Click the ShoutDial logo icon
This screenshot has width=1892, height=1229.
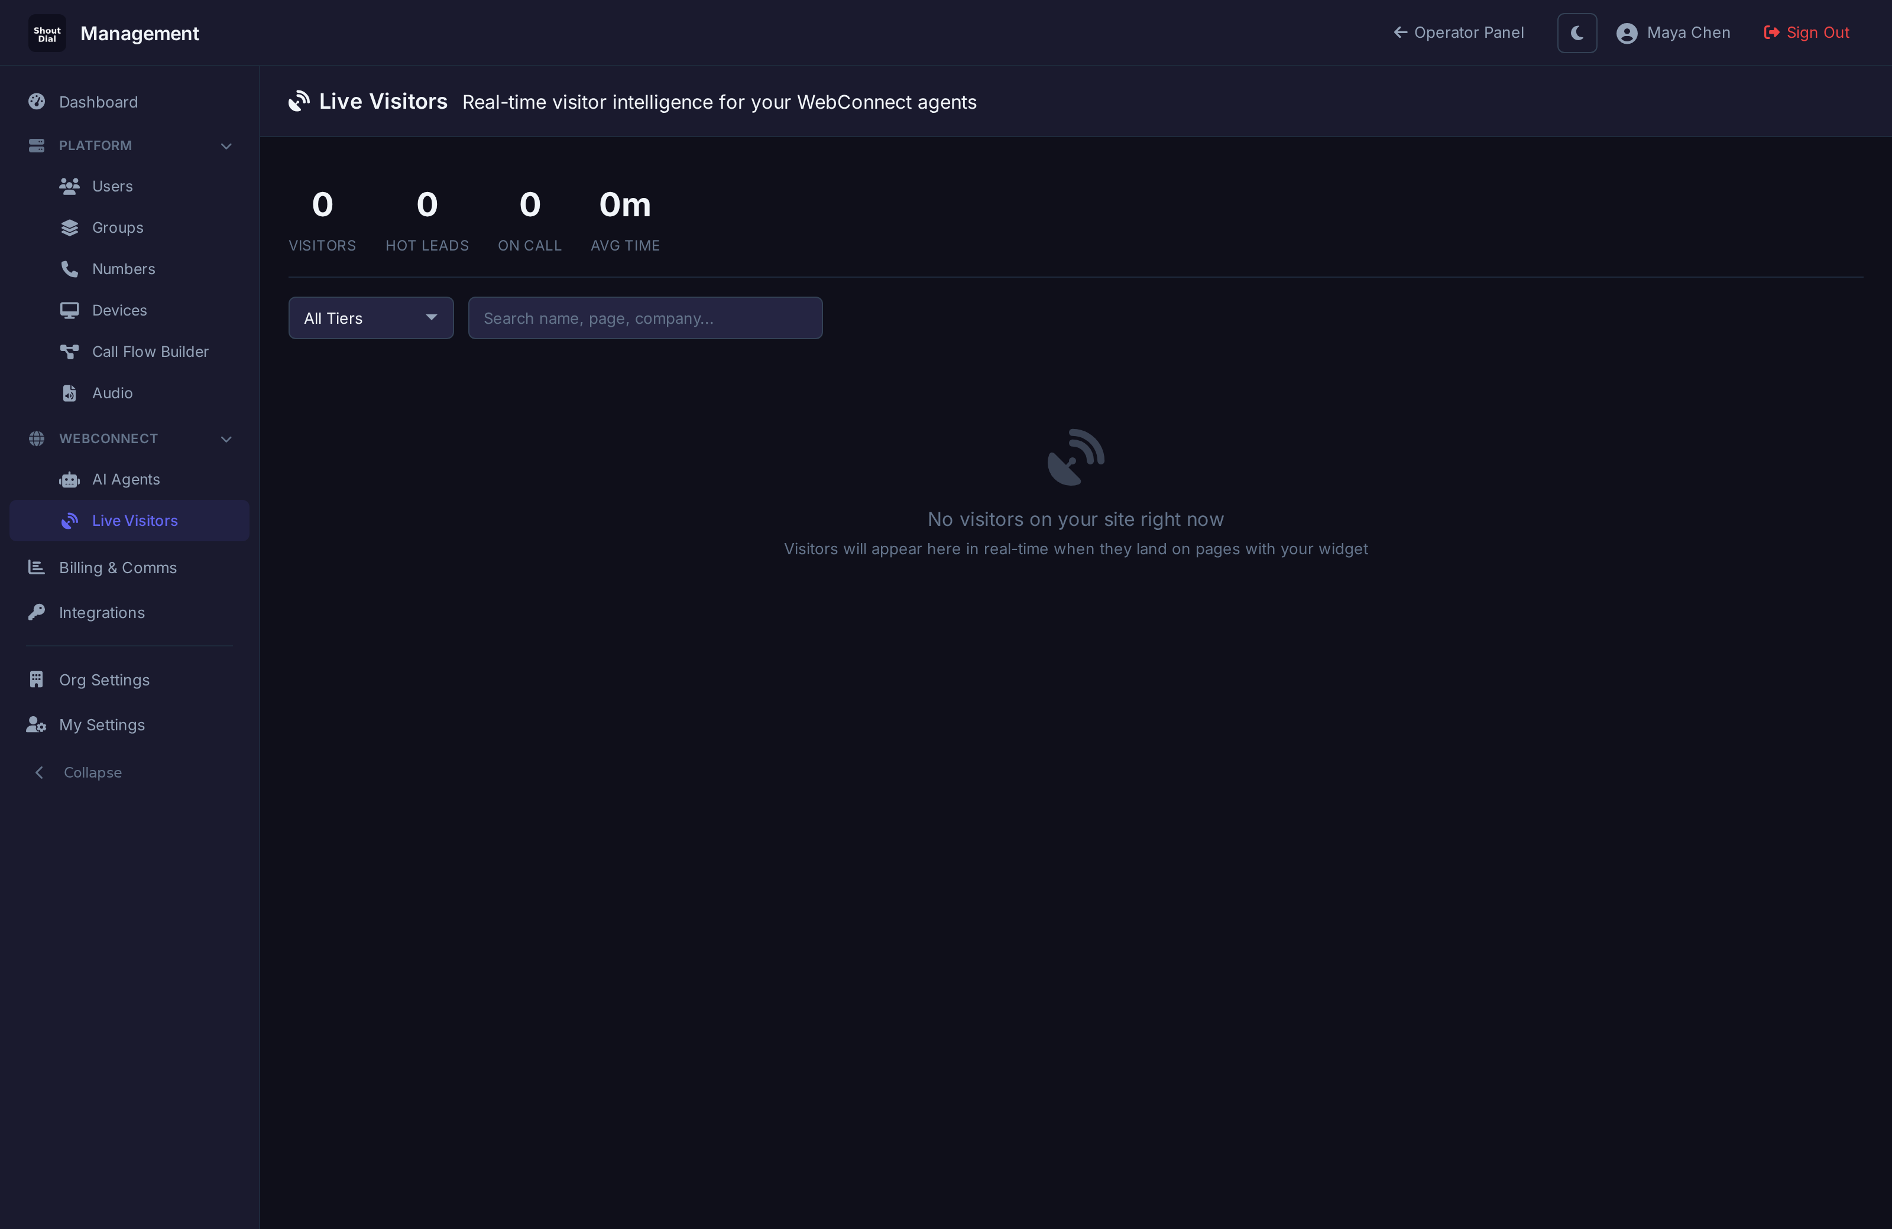tap(47, 32)
